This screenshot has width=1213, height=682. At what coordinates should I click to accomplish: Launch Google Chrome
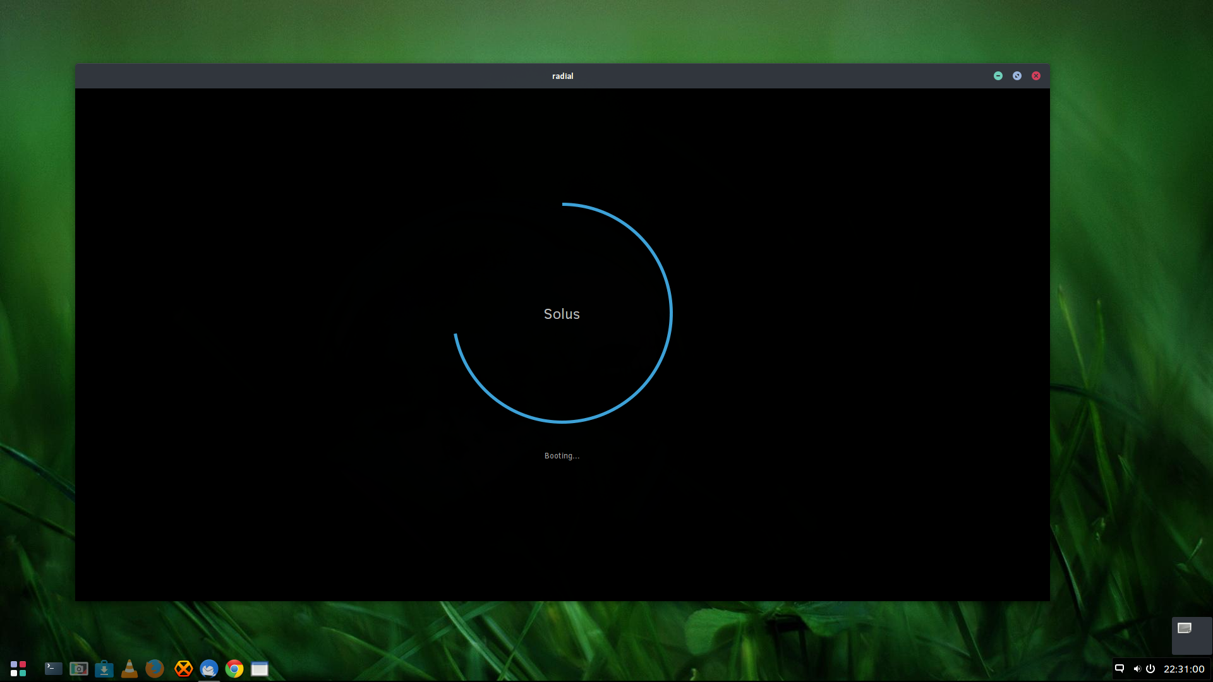234,669
